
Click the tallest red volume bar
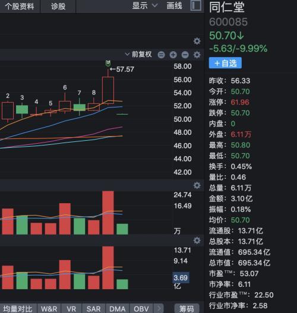(108, 213)
